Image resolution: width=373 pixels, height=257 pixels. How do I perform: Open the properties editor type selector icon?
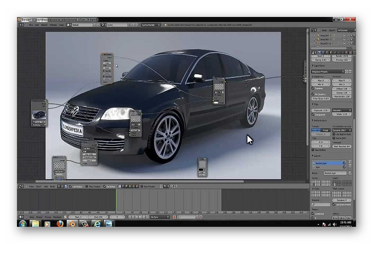pyautogui.click(x=314, y=52)
